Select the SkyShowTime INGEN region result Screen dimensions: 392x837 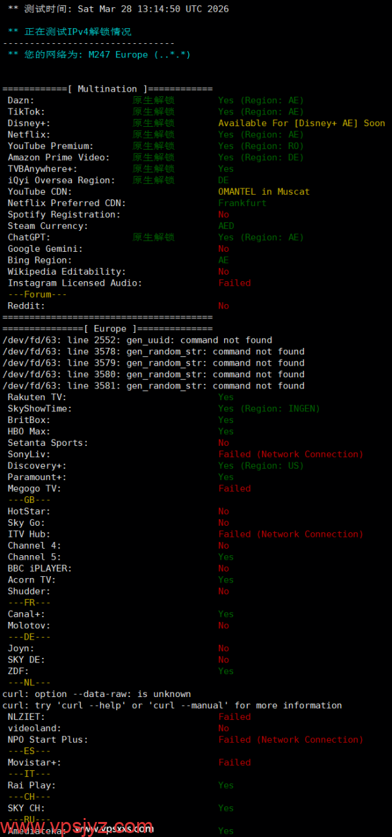click(269, 409)
